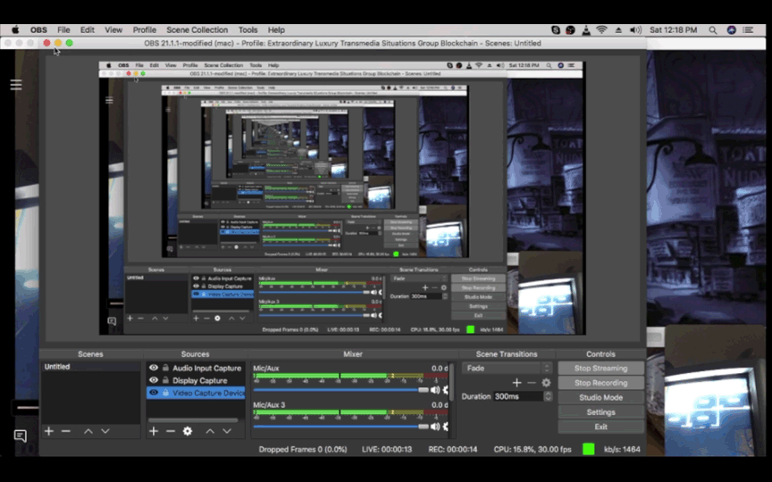Select the Display Capture source name

point(199,380)
